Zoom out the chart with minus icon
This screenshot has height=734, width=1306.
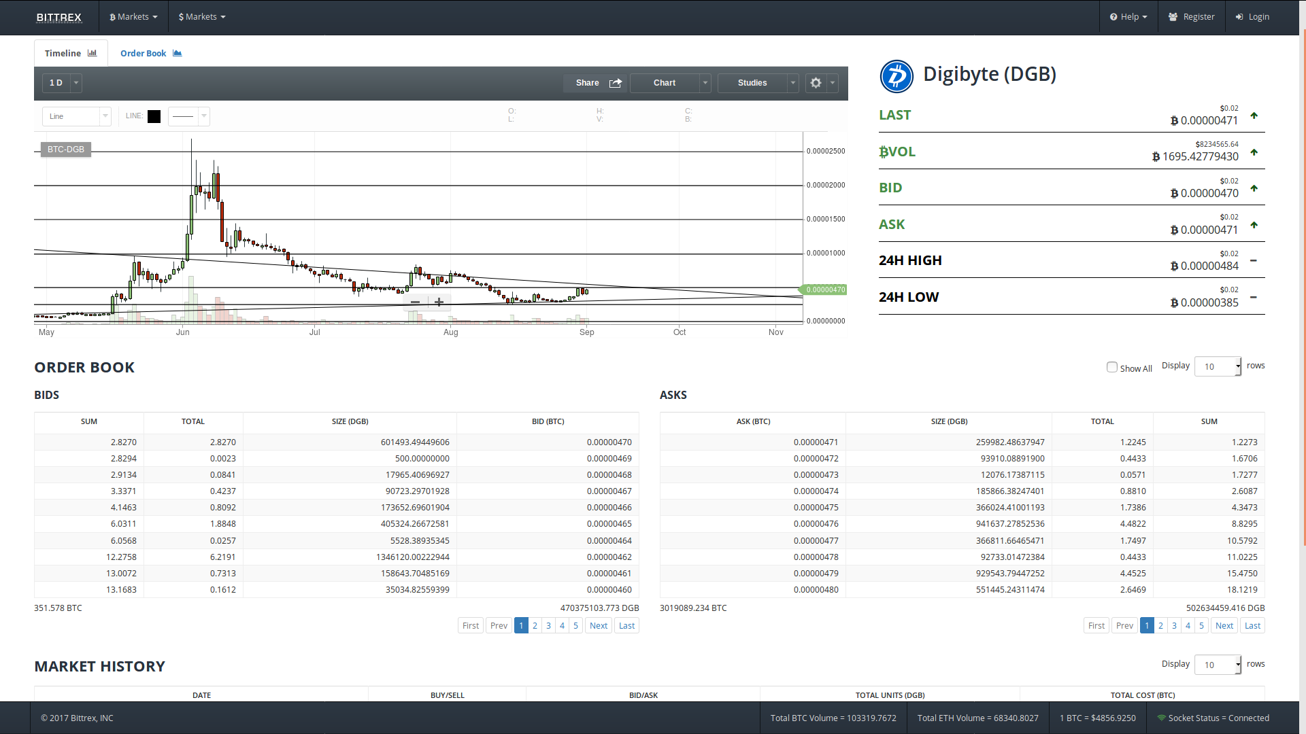pos(415,302)
